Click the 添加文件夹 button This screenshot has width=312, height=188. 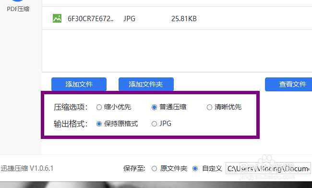146,84
